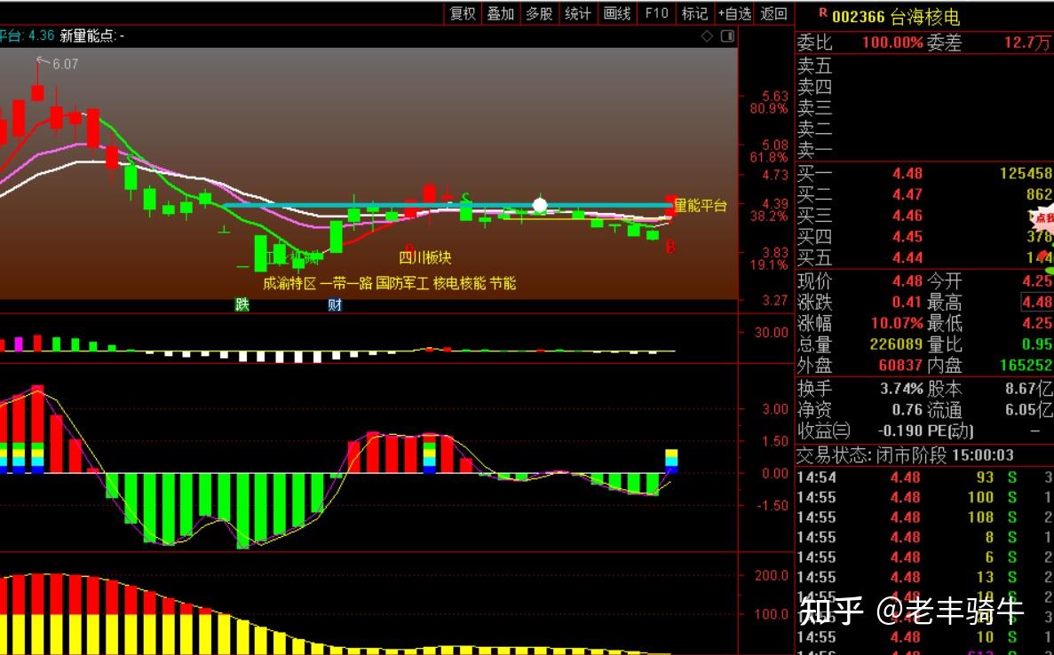Image resolution: width=1054 pixels, height=655 pixels.
Task: Add stock via +自选 button
Action: point(734,13)
